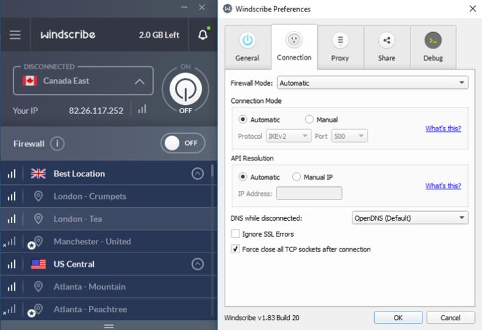Select Manual connection mode radio
482x330 pixels.
(309, 119)
